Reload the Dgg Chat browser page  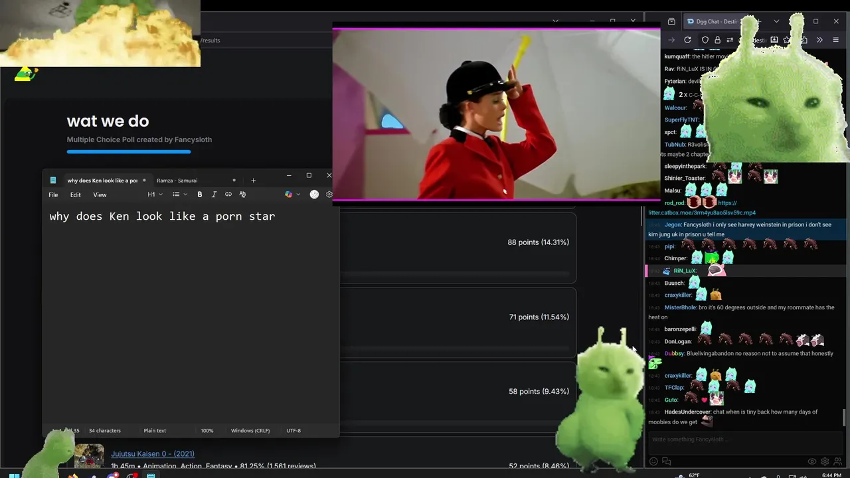click(x=687, y=40)
